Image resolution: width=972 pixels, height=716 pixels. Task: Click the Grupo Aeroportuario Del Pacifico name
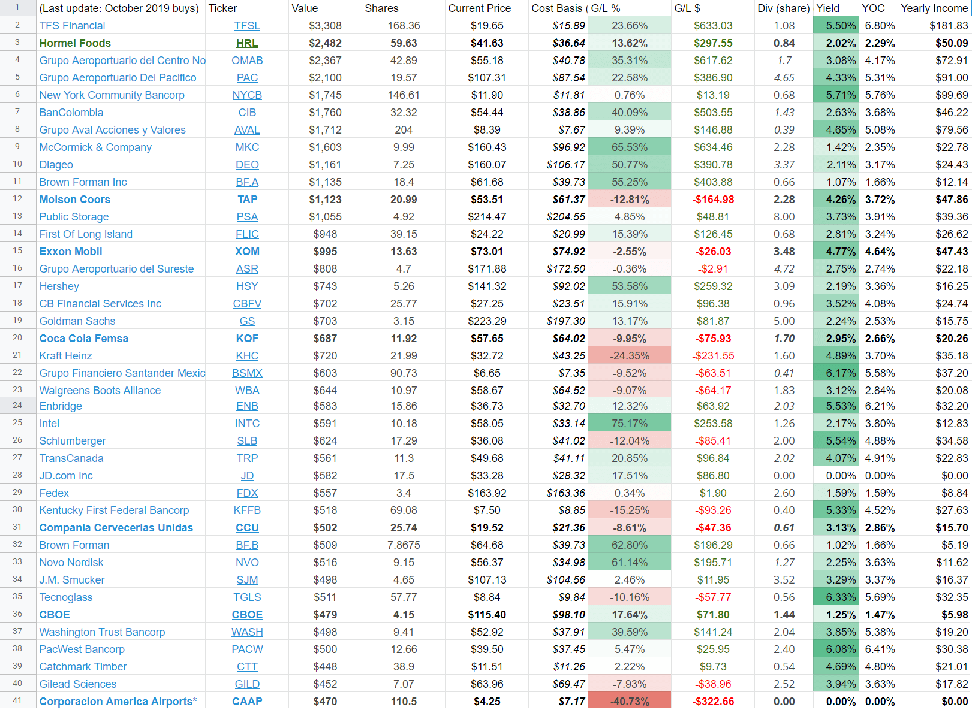[x=118, y=78]
